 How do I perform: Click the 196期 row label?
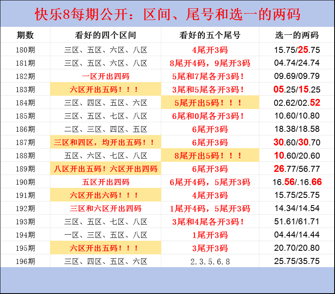click(25, 261)
